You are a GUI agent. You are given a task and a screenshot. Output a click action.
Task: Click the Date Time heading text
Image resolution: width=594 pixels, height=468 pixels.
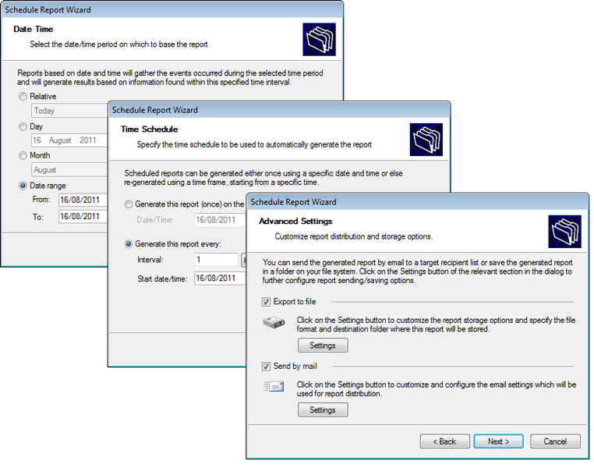(x=34, y=29)
